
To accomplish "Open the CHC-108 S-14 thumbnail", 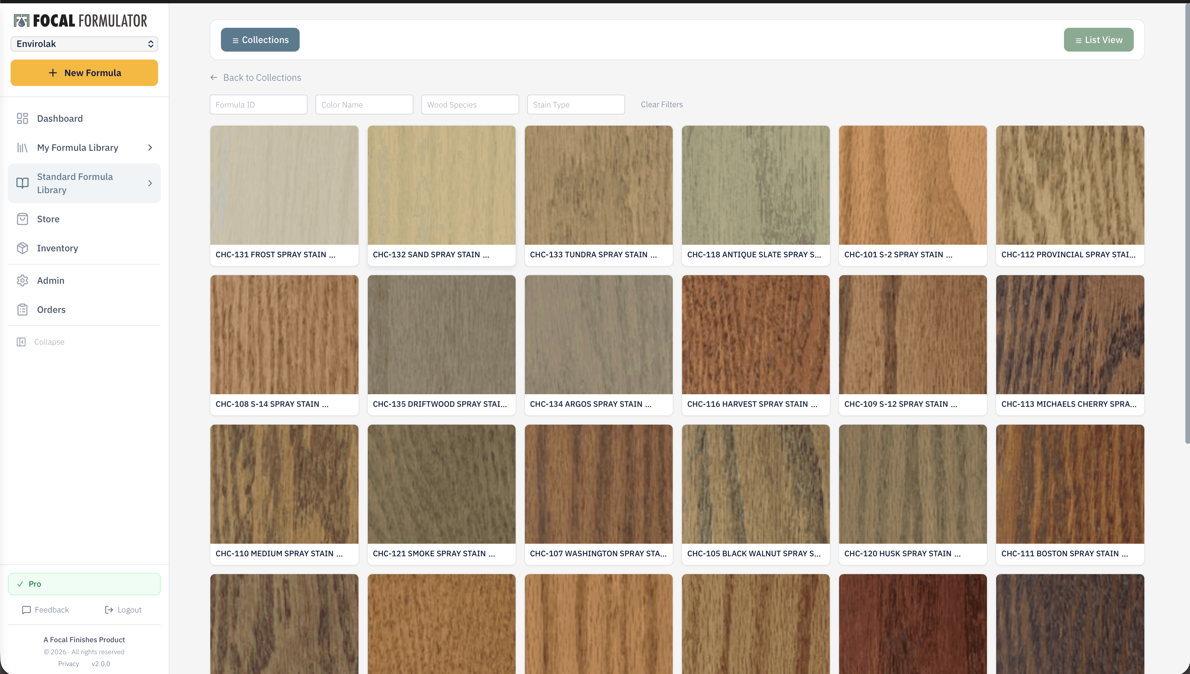I will click(x=284, y=335).
